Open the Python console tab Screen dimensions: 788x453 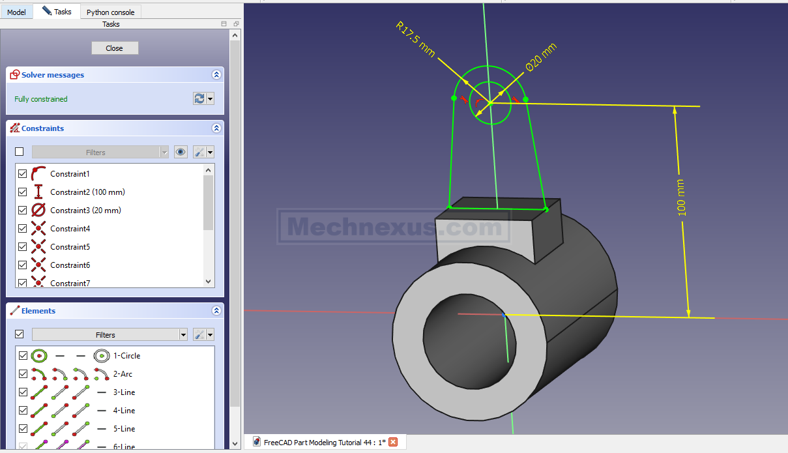click(x=110, y=12)
